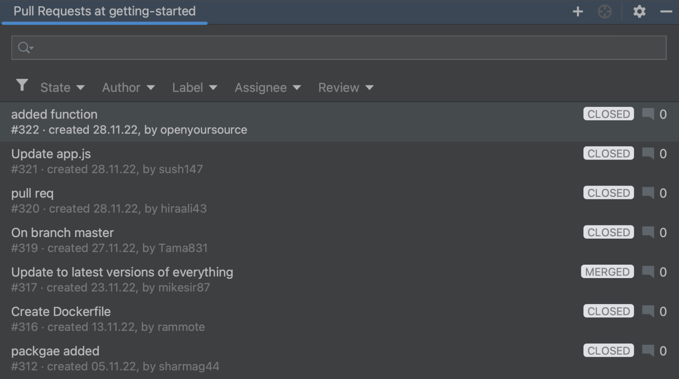This screenshot has width=679, height=379.
Task: Click the magnifier icon in the search bar
Action: point(24,47)
